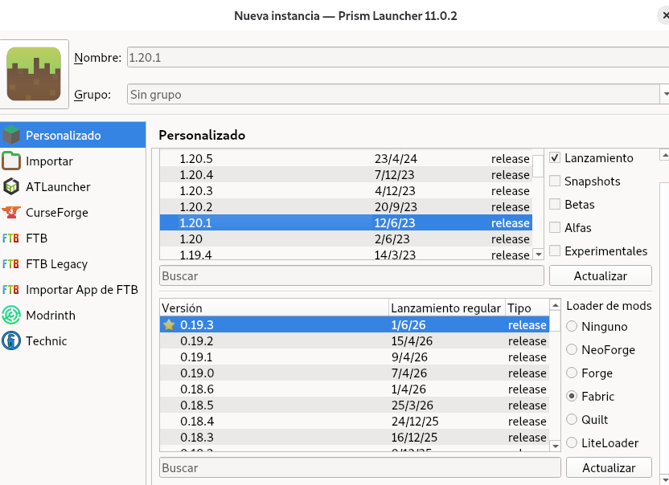Open the Personalizado page
This screenshot has height=485, width=669.
click(x=73, y=135)
